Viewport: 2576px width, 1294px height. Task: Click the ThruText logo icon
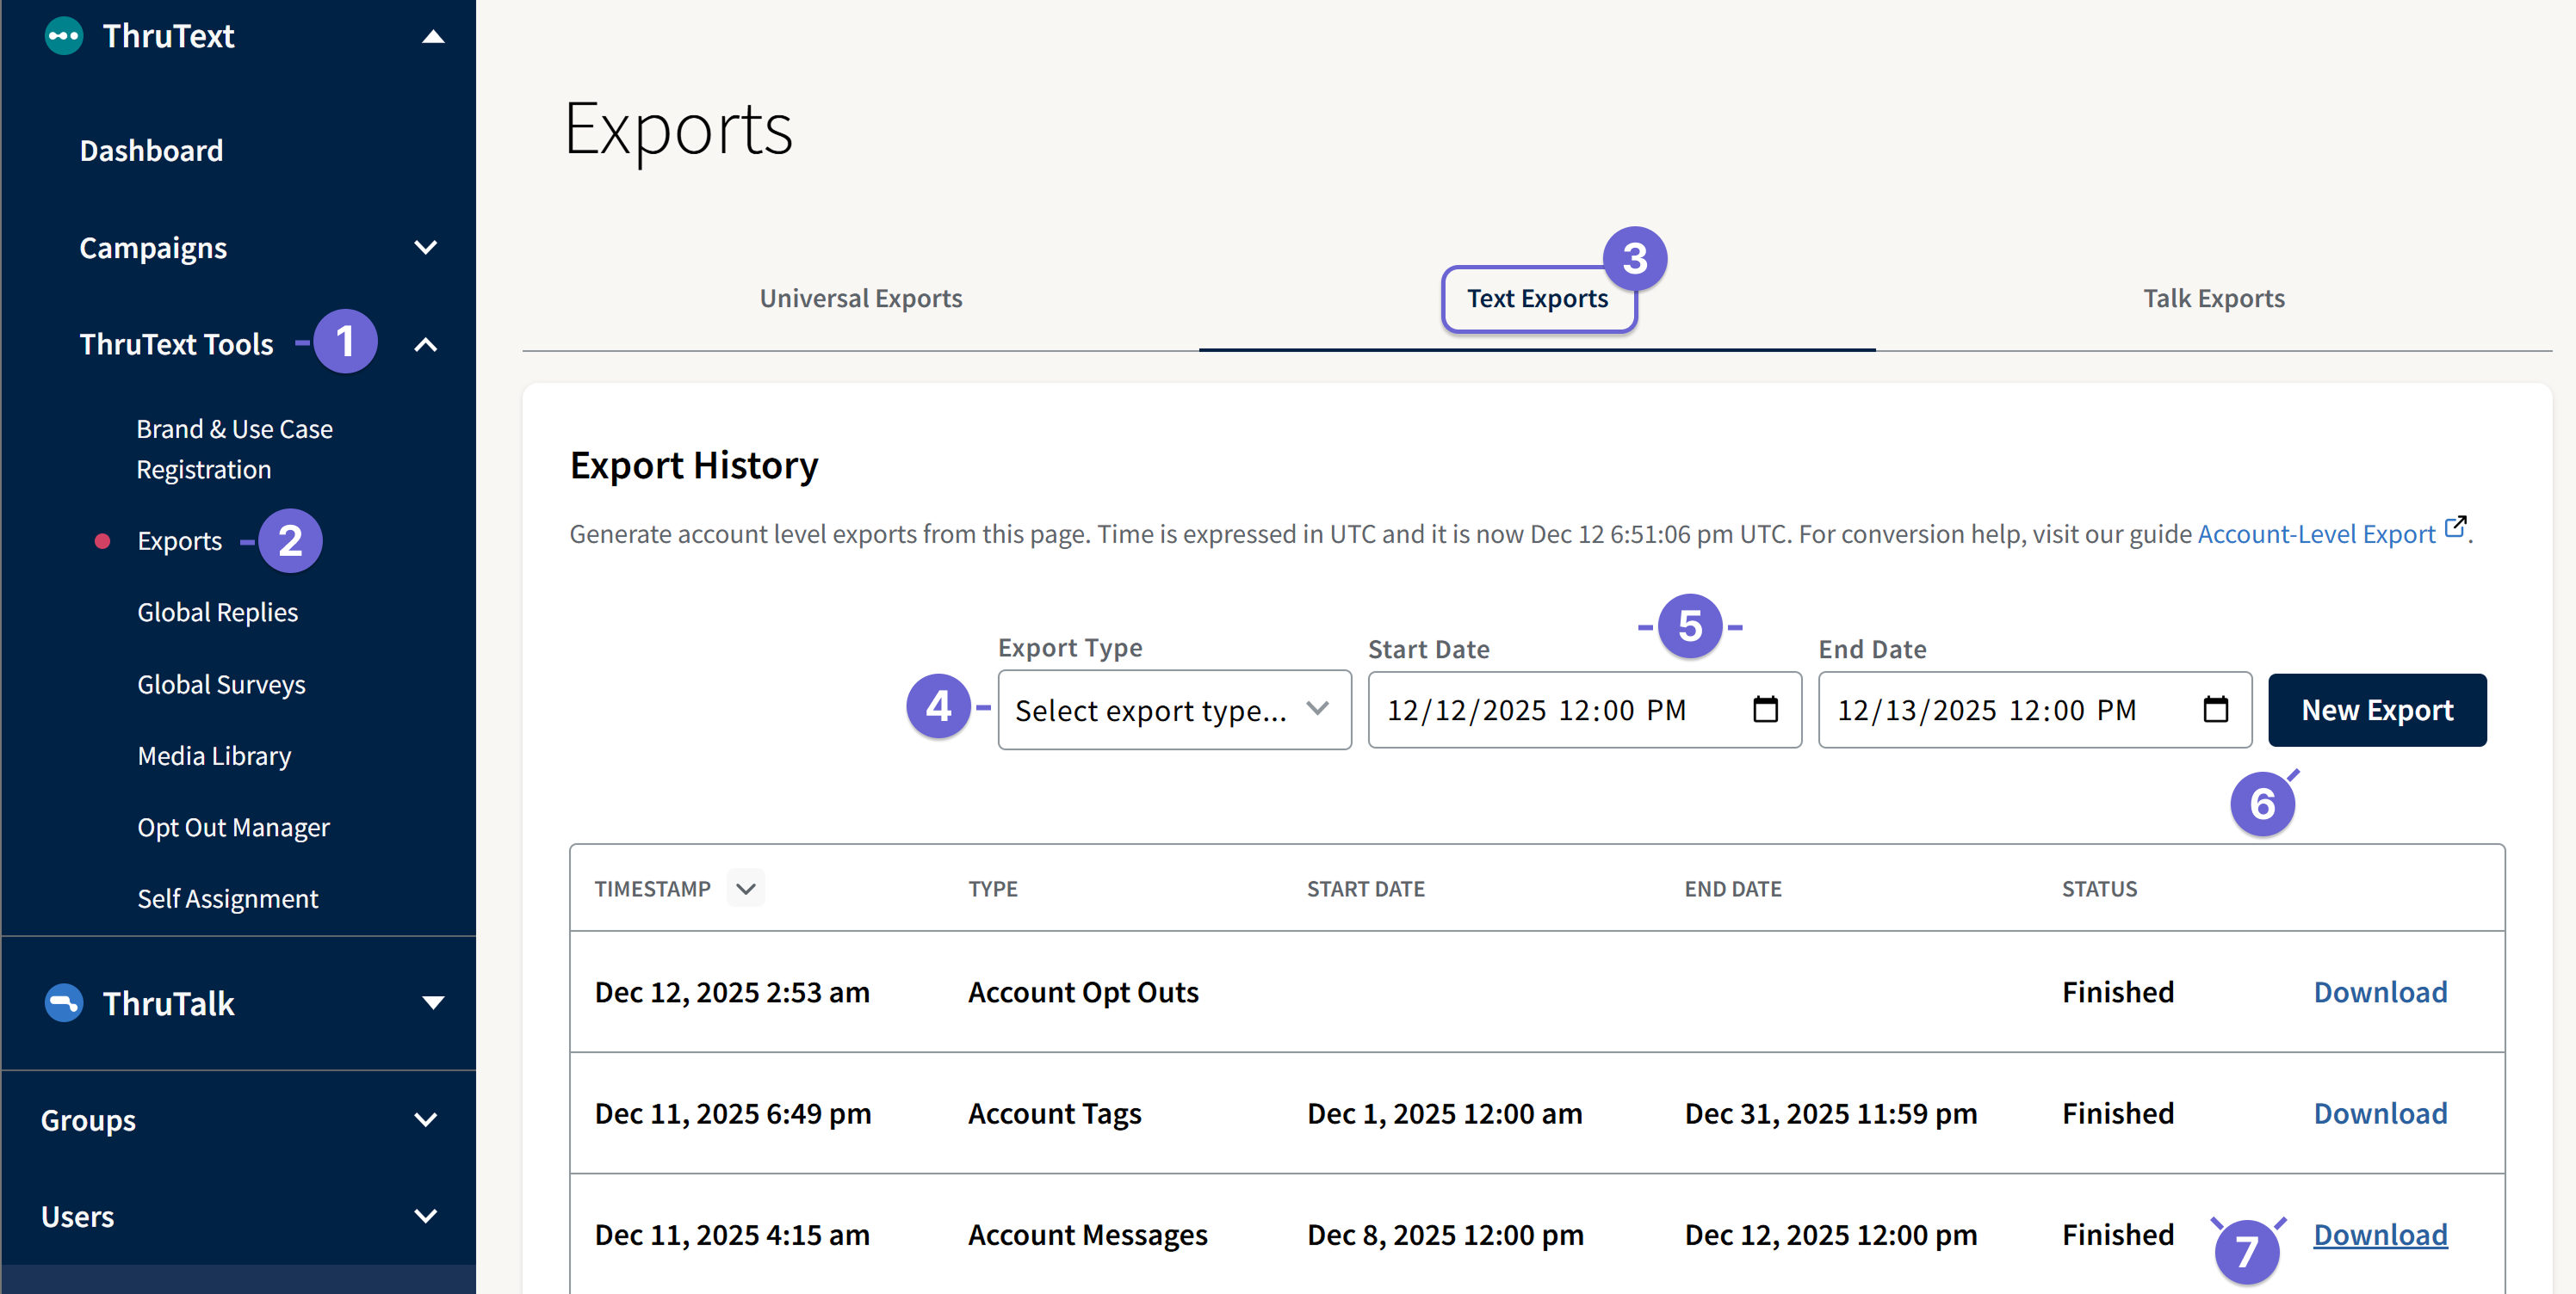coord(62,36)
